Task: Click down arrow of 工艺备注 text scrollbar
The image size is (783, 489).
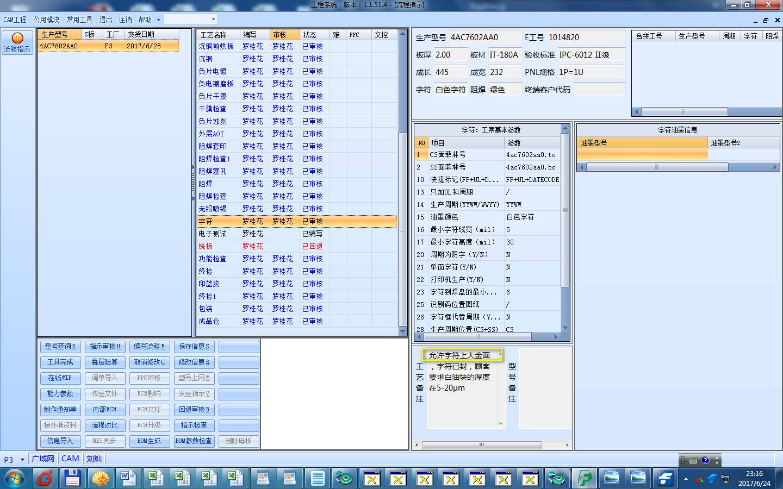Action: click(501, 424)
